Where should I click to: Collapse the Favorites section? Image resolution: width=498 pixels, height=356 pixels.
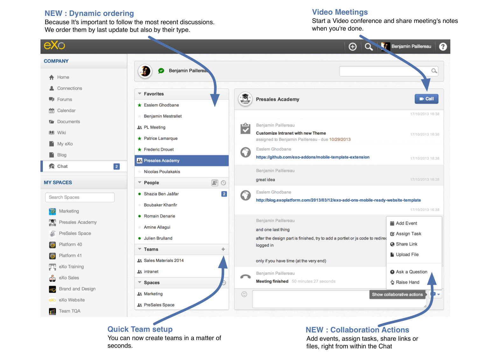[x=140, y=94]
